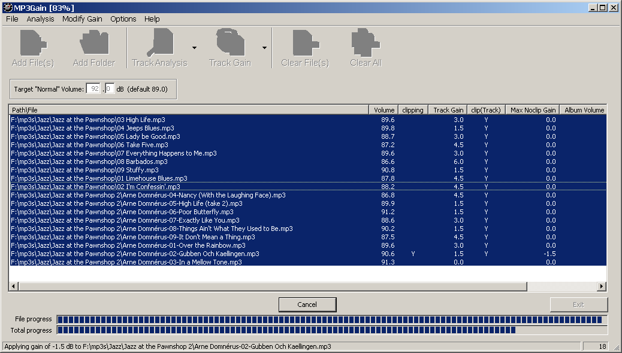
Task: Sort the list by Volume column header
Action: (x=384, y=109)
